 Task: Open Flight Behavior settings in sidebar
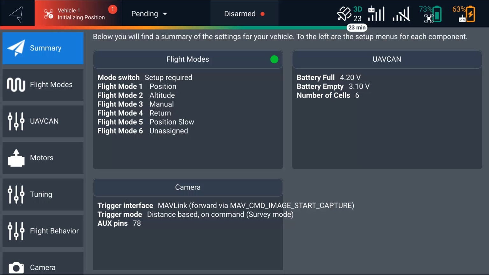click(43, 231)
